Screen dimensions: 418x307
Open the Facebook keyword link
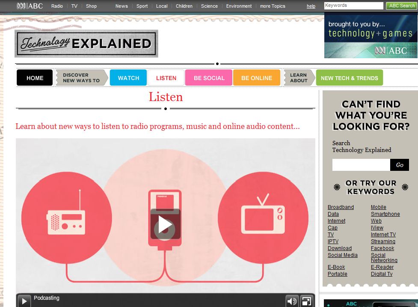382,248
